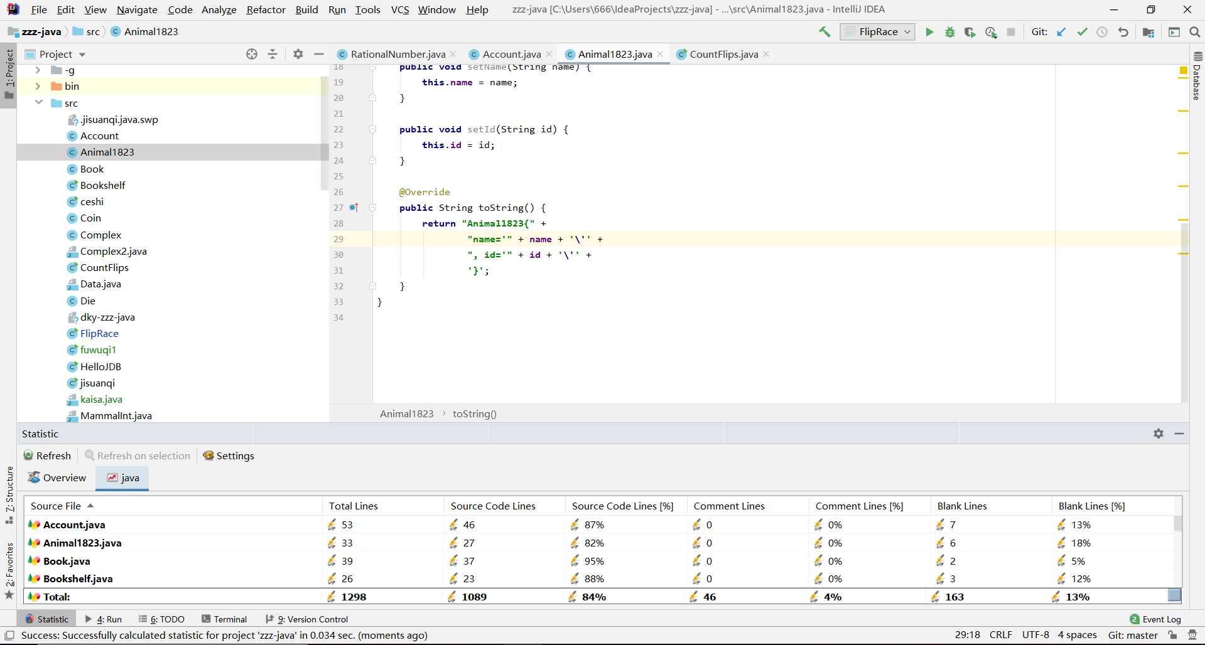This screenshot has width=1205, height=645.
Task: Switch to CountFlips.java editor tab
Action: pos(723,54)
